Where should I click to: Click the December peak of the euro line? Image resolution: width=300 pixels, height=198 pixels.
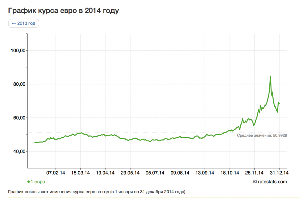coord(270,76)
